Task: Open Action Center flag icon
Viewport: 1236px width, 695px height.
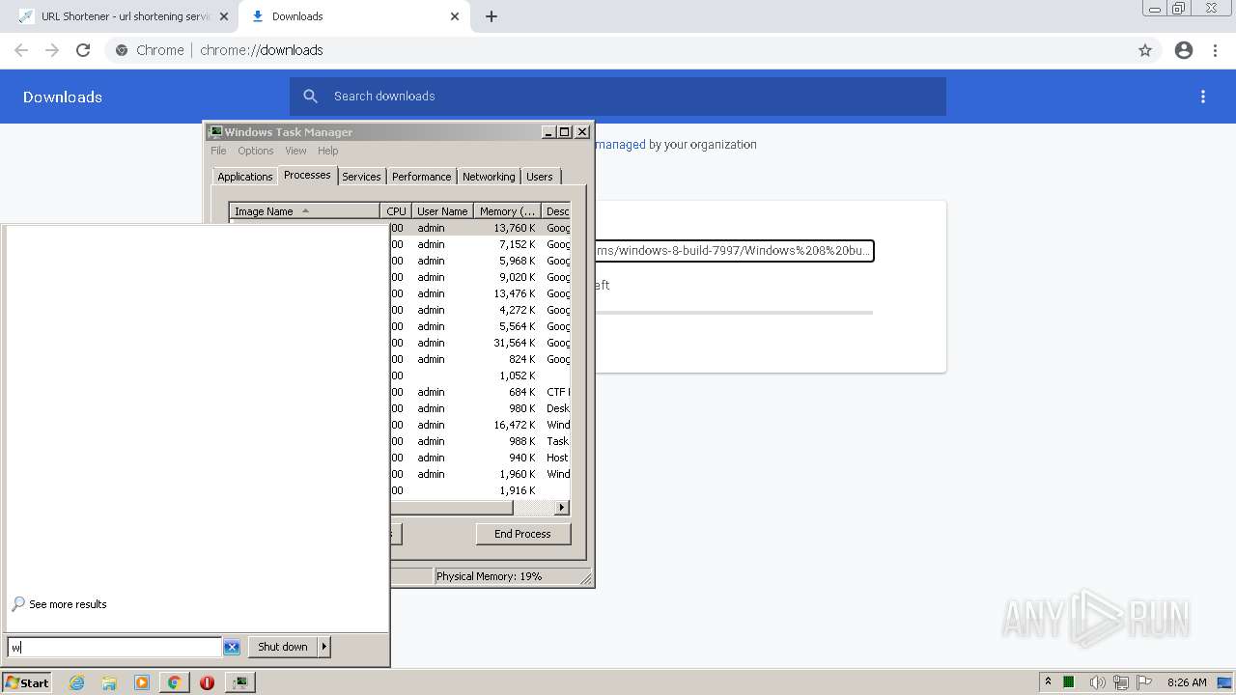Action: tap(1144, 682)
